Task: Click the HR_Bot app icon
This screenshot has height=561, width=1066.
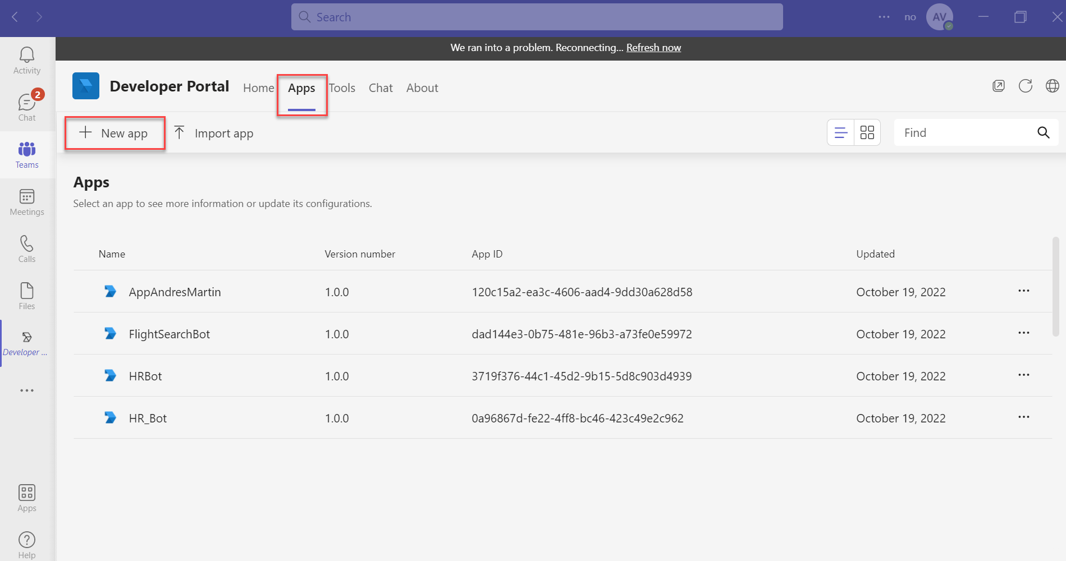Action: coord(111,417)
